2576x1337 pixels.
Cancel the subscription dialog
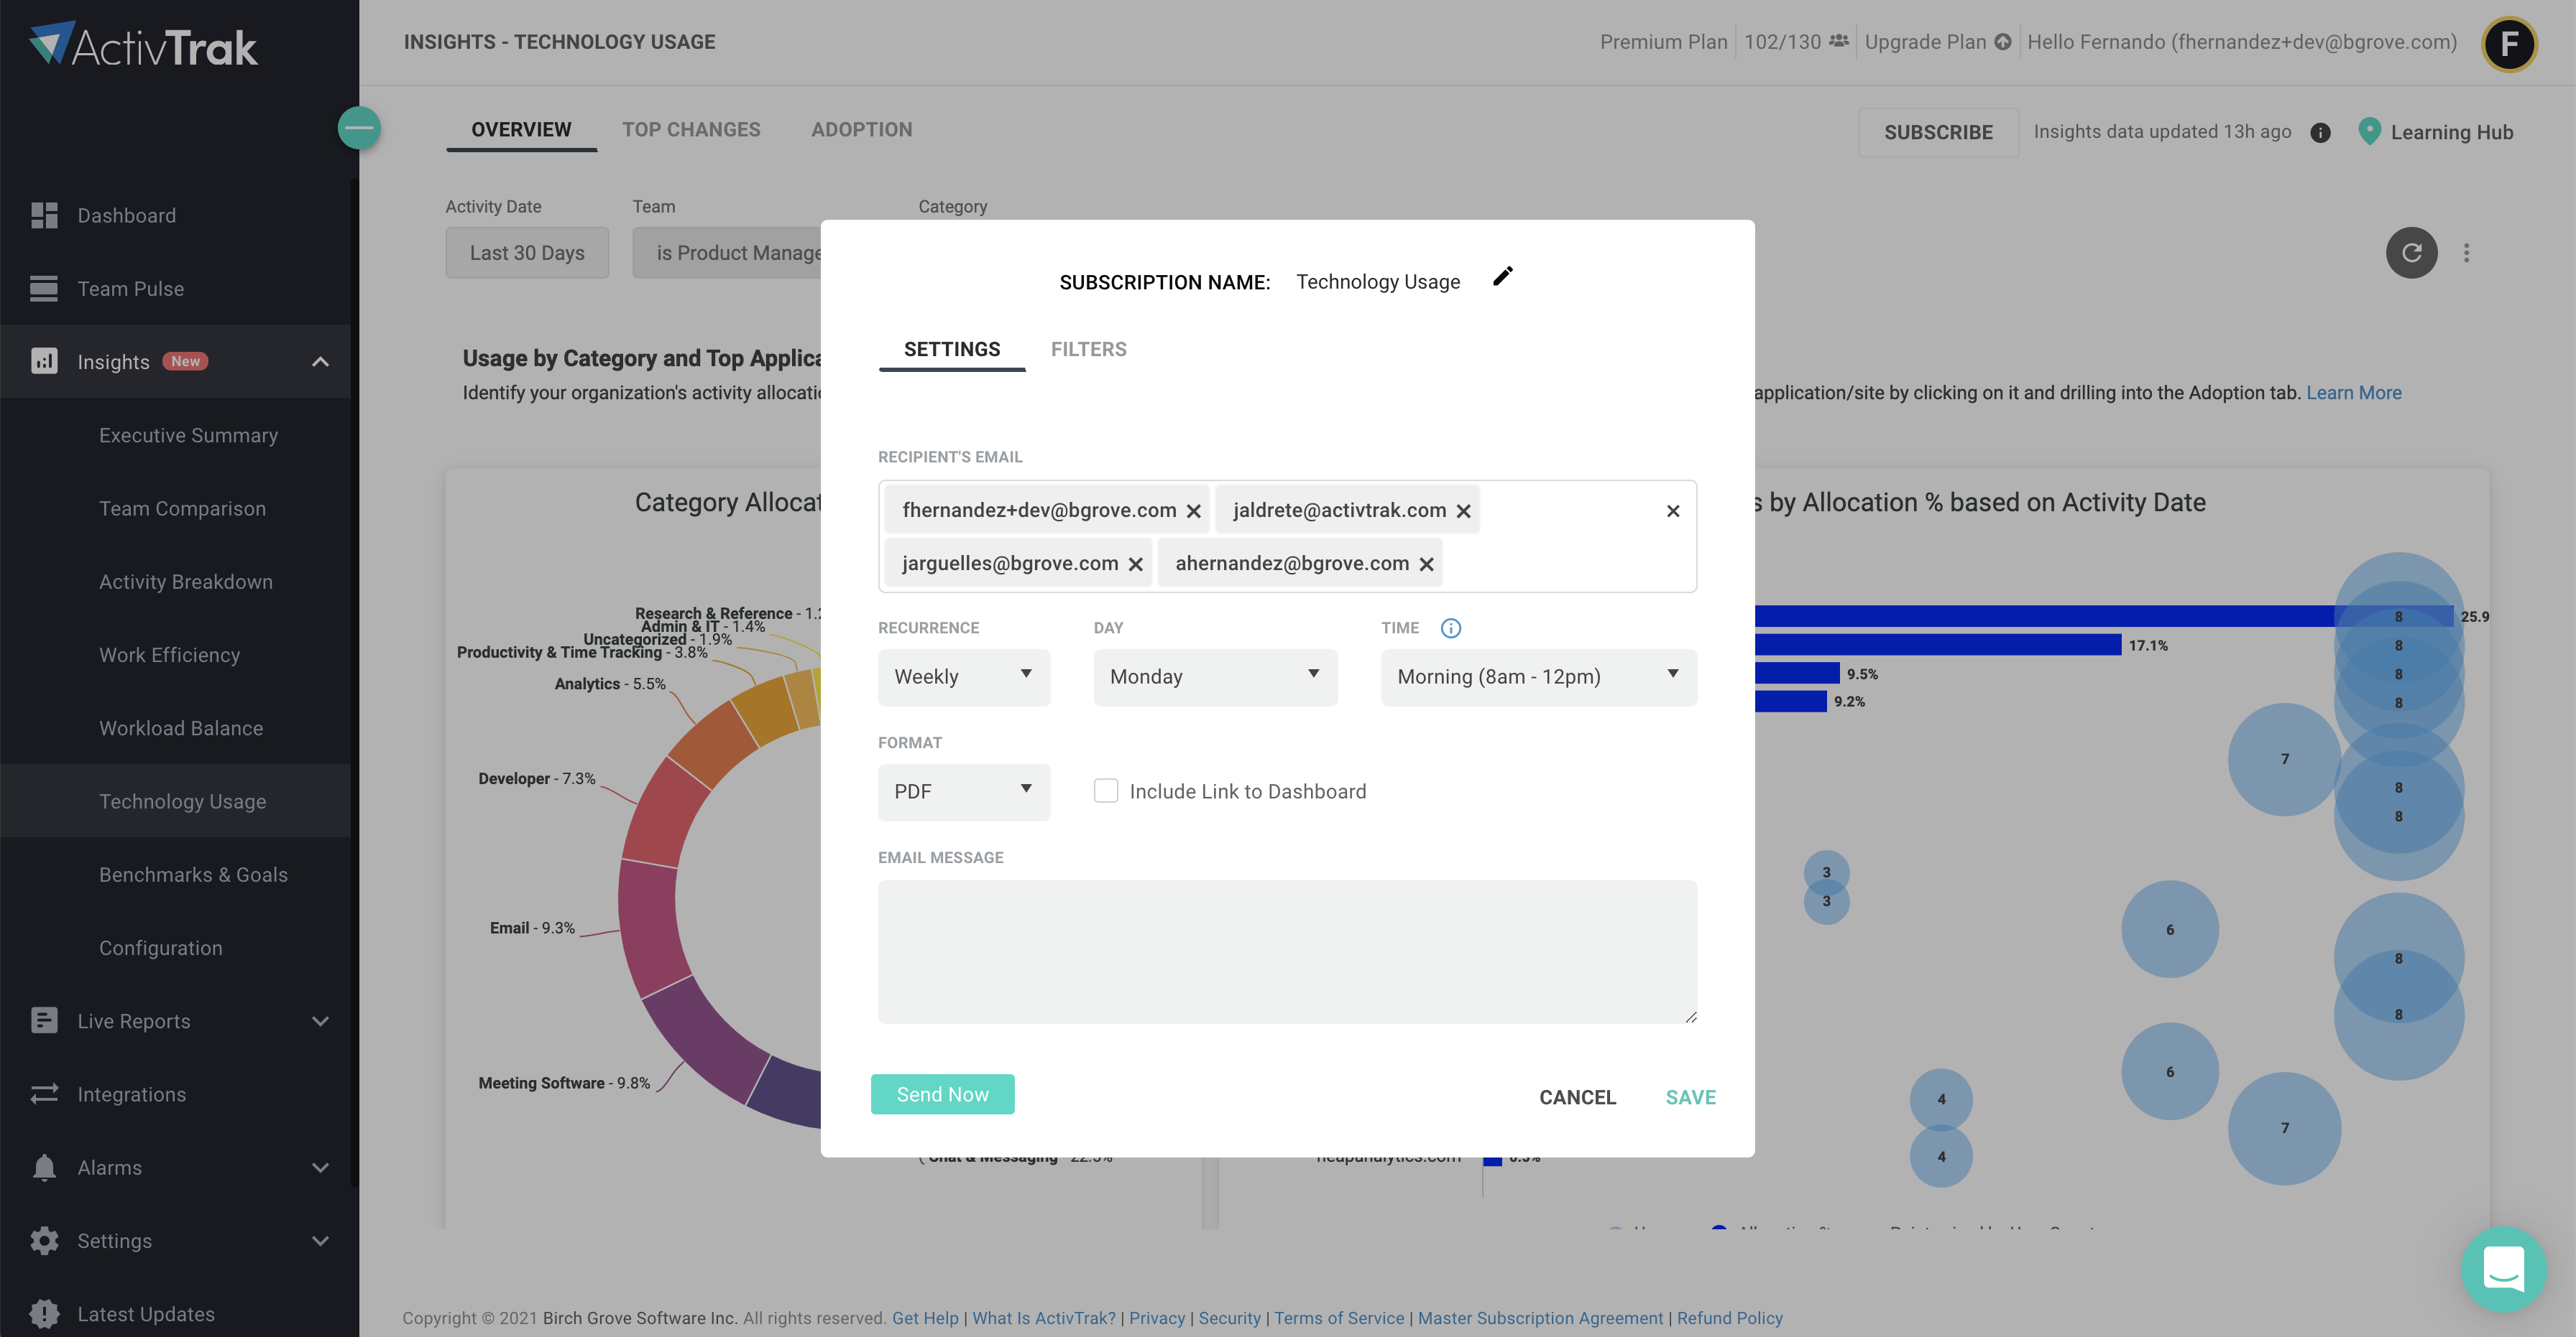coord(1577,1097)
